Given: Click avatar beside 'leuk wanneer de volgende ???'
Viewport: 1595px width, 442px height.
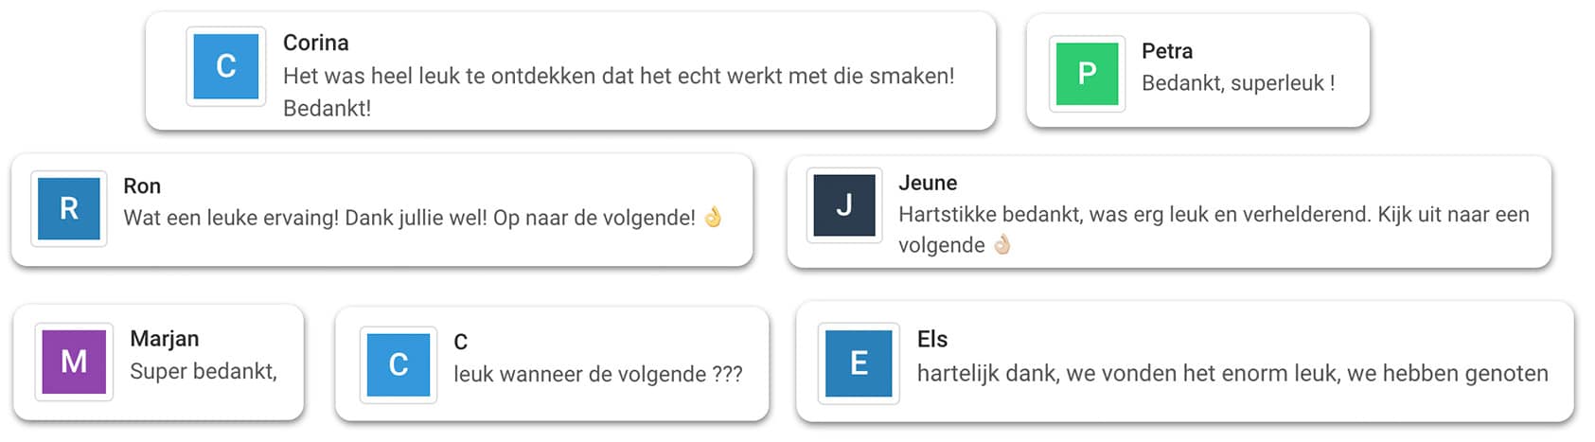Looking at the screenshot, I should [399, 364].
